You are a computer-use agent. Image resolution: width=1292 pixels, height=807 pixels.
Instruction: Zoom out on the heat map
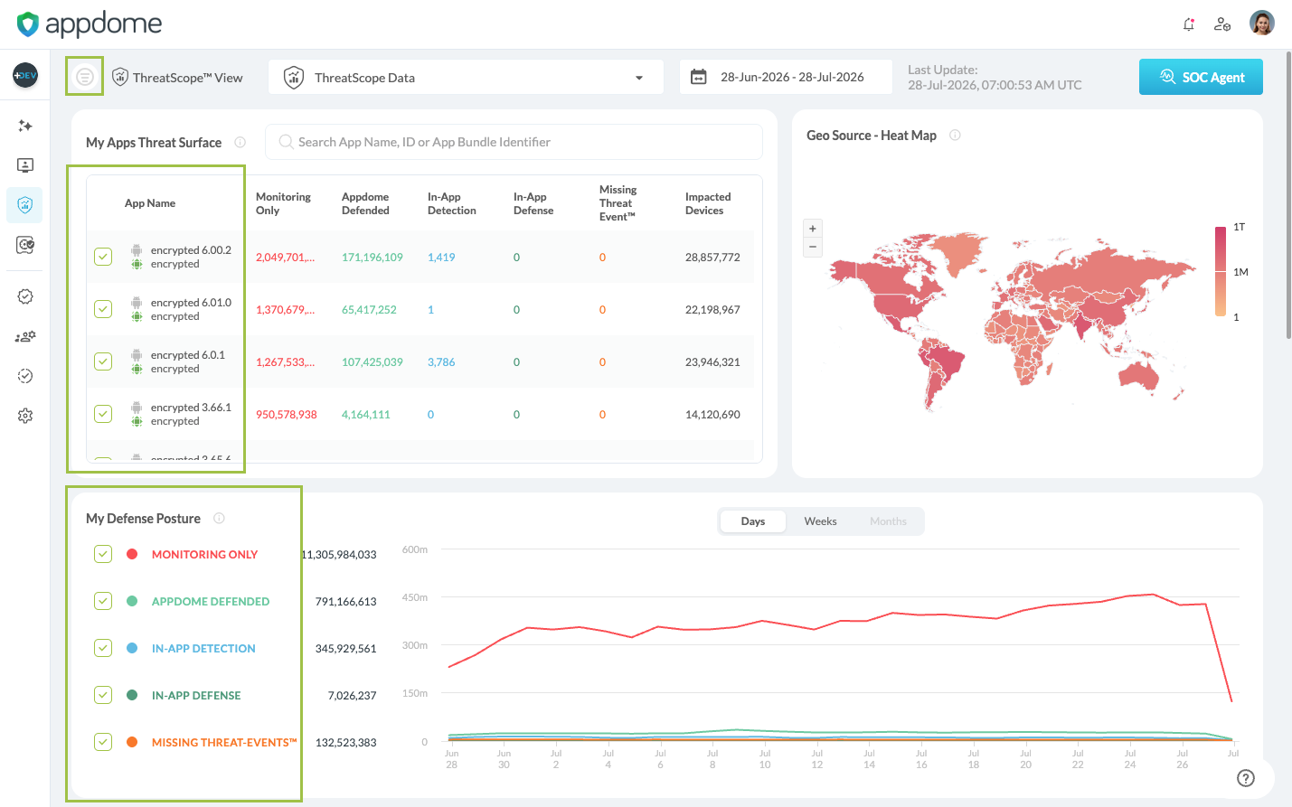813,247
